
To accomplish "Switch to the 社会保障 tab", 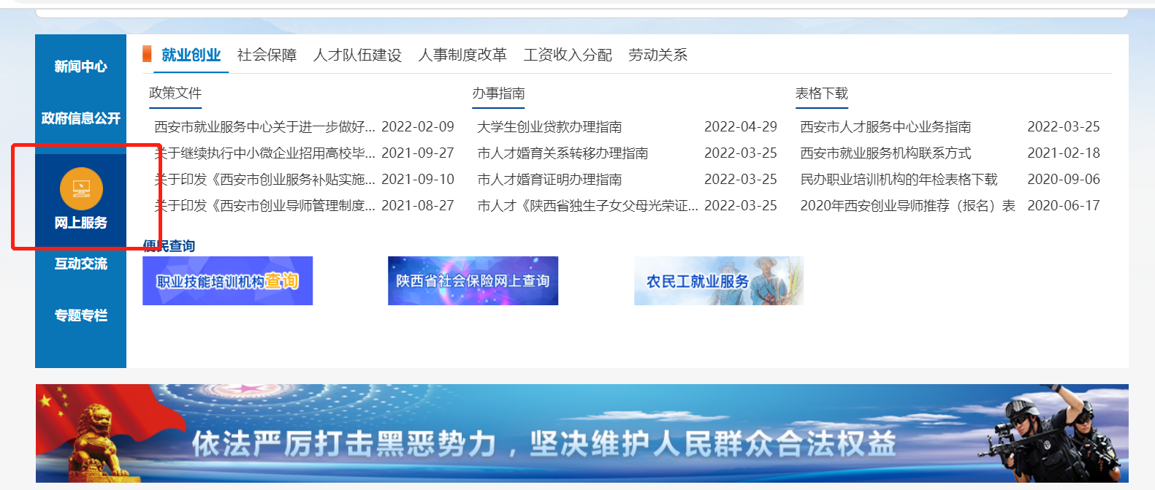I will point(267,55).
